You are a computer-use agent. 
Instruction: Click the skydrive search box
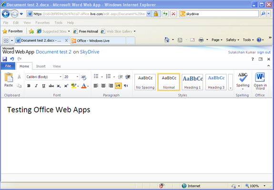[219, 14]
